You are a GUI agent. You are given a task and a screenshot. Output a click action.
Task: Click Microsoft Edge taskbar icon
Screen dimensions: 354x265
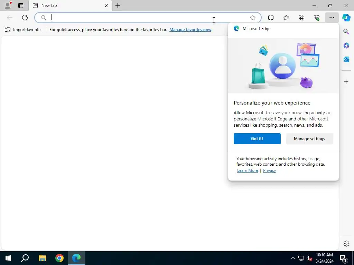[x=76, y=258]
